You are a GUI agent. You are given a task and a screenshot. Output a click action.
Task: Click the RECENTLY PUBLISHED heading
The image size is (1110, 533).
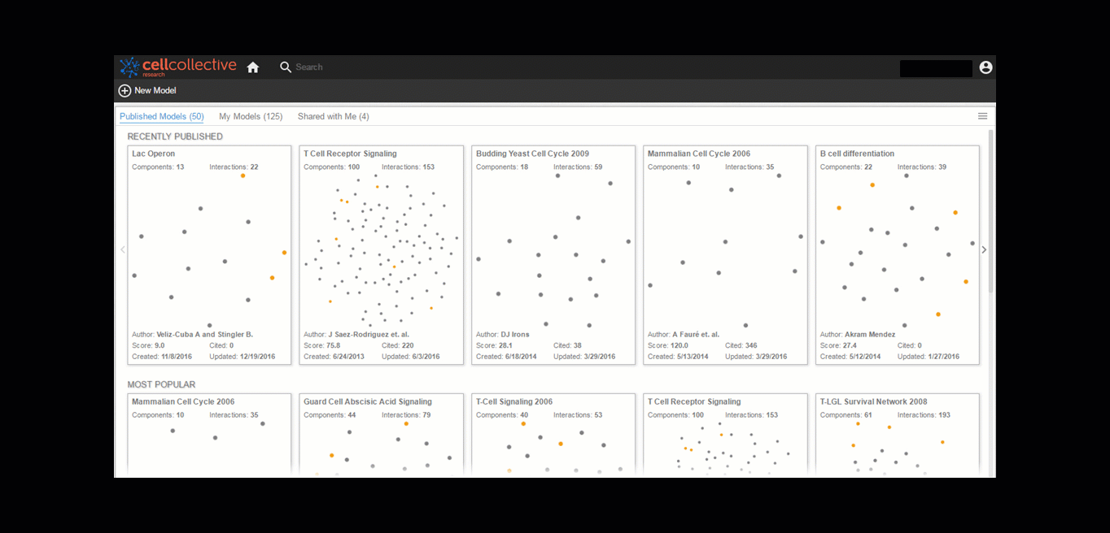point(175,136)
